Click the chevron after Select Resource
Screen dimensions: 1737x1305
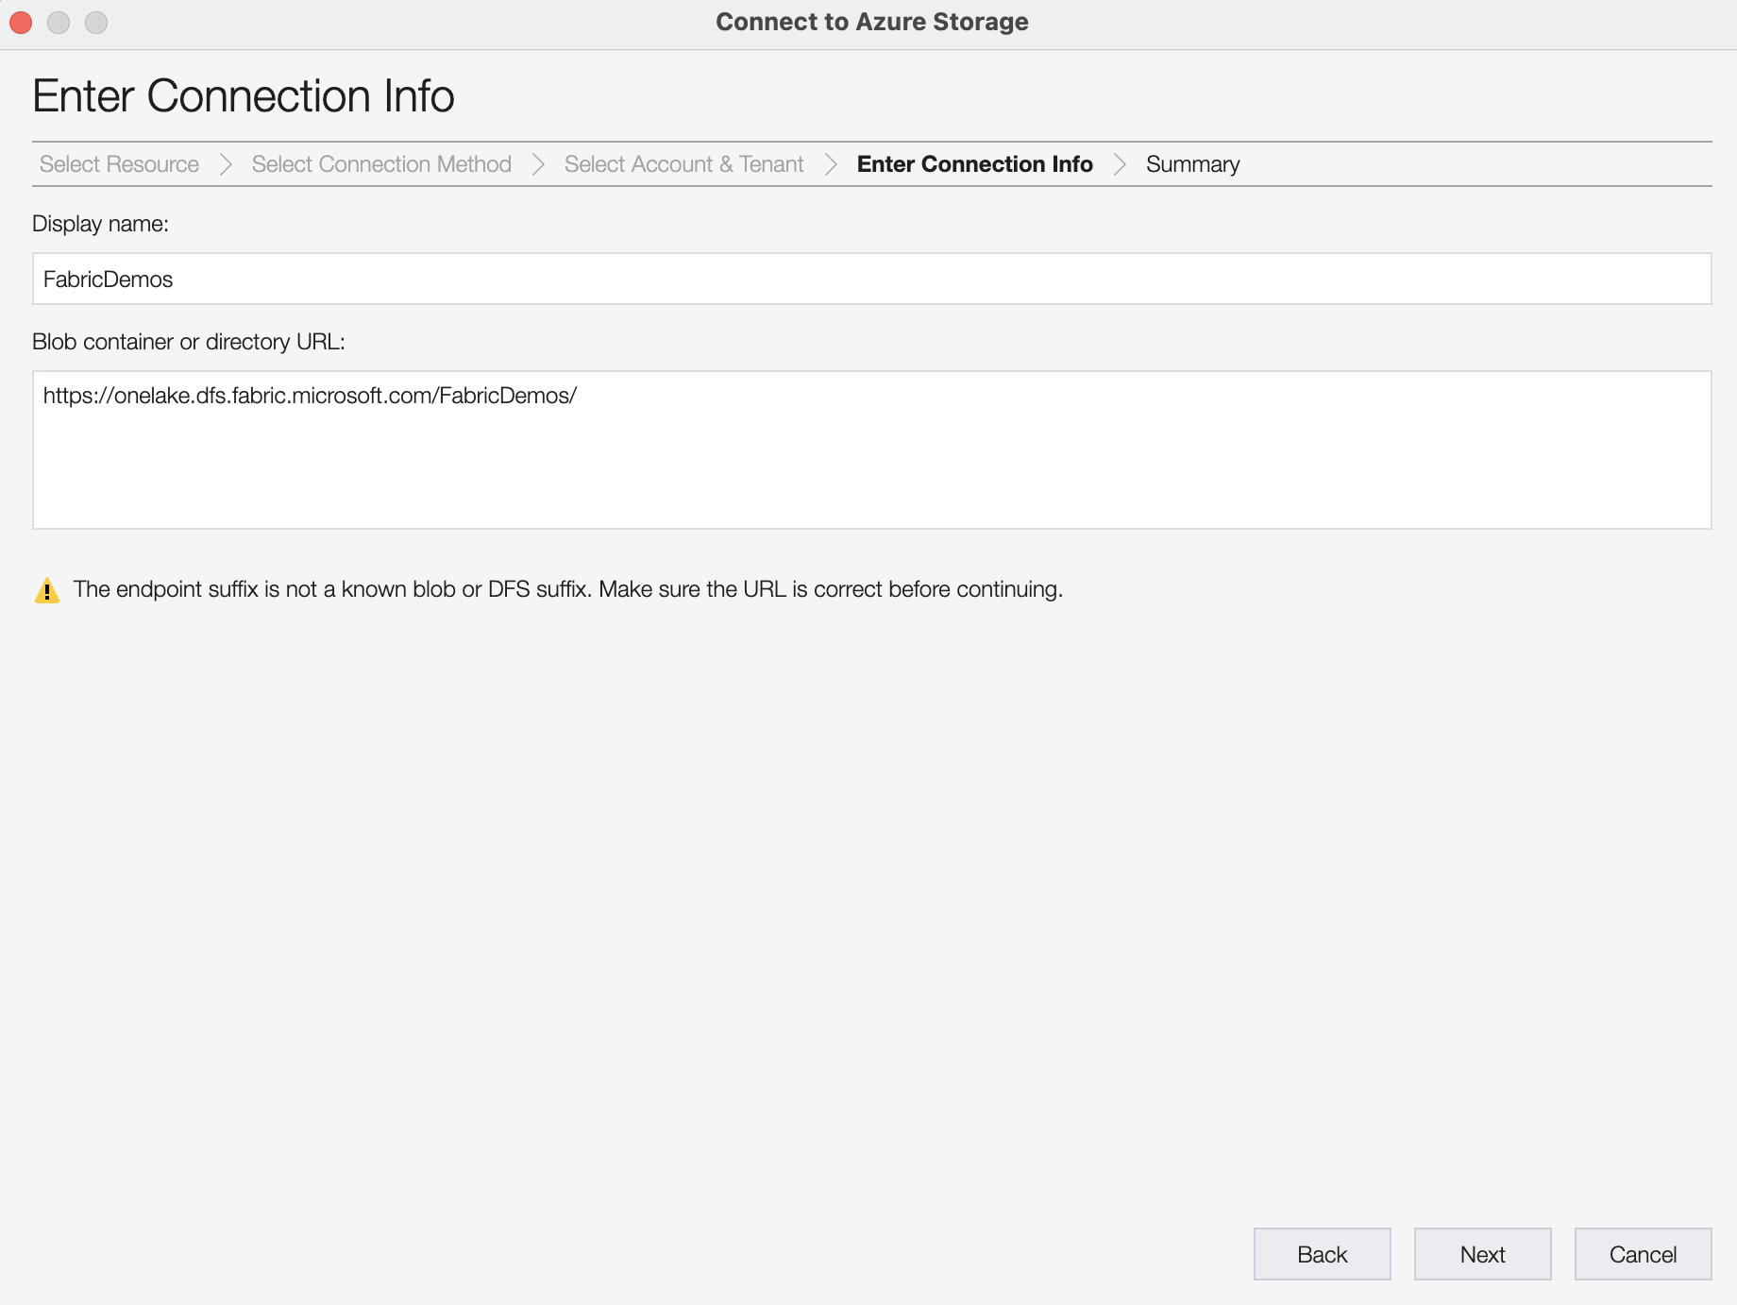(226, 163)
